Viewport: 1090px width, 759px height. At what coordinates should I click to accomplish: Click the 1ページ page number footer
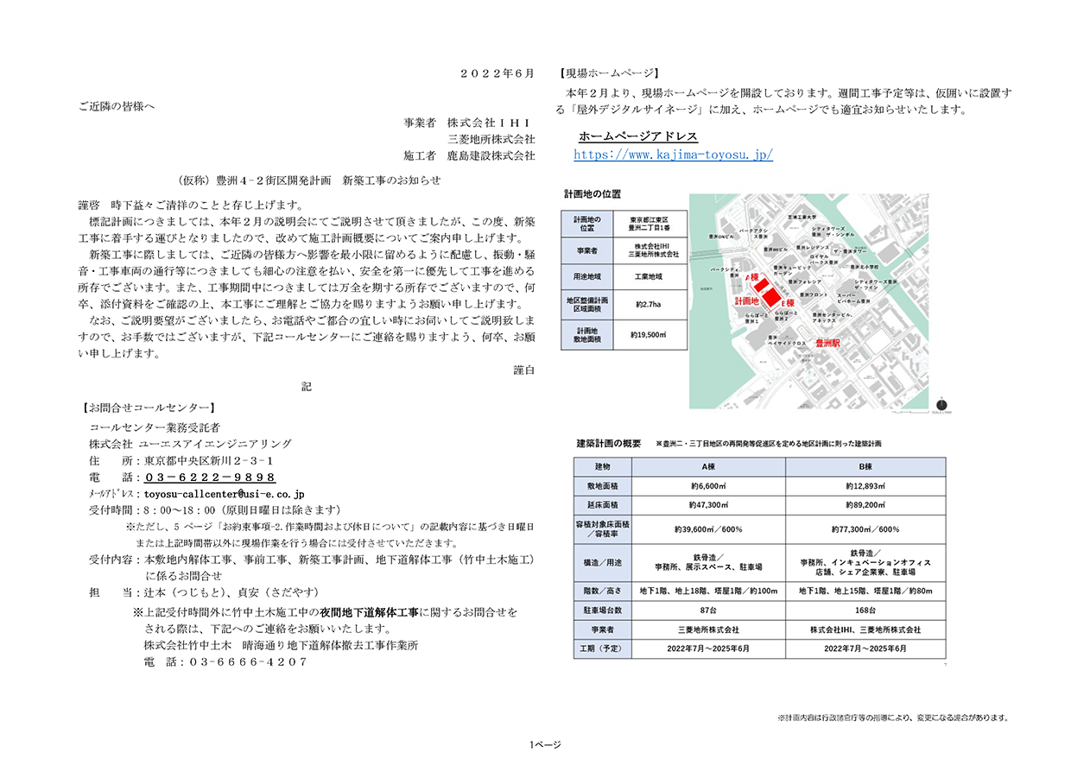[x=545, y=744]
